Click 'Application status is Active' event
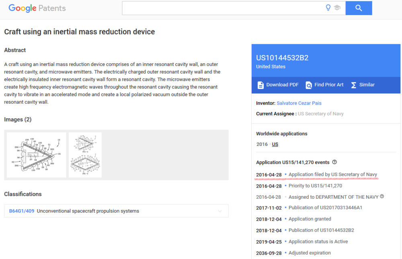 [x=318, y=242]
